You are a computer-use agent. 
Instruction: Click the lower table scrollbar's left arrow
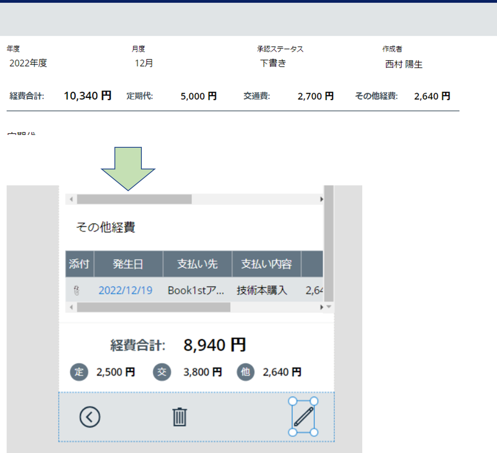[x=71, y=307]
